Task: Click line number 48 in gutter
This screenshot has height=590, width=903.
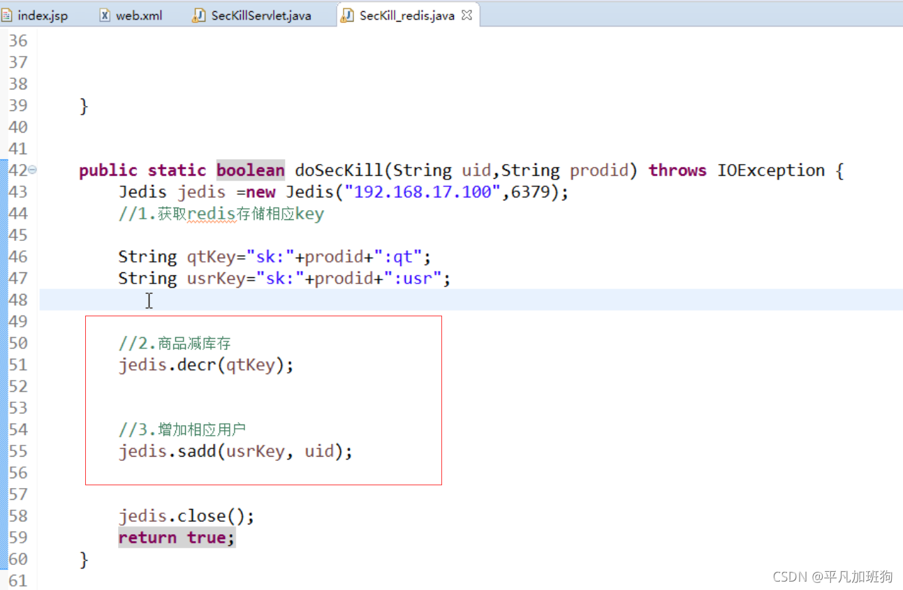Action: tap(17, 300)
